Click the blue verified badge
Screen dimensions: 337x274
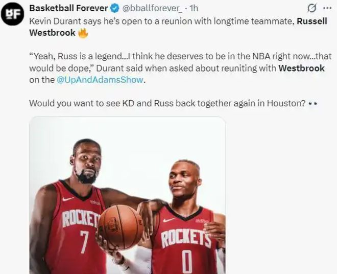tap(115, 8)
